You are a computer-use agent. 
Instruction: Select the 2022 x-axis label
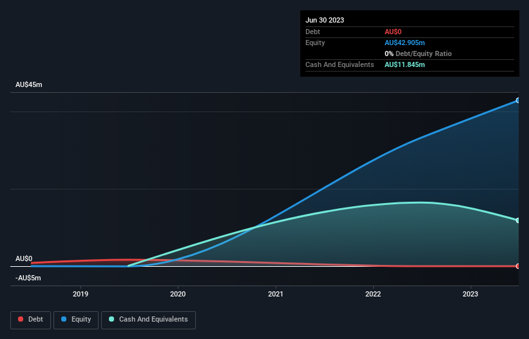(373, 294)
